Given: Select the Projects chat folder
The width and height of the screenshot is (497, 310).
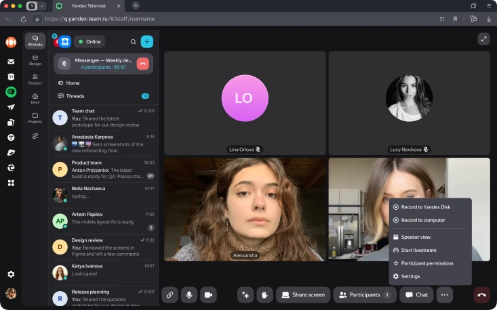Looking at the screenshot, I should click(x=35, y=118).
